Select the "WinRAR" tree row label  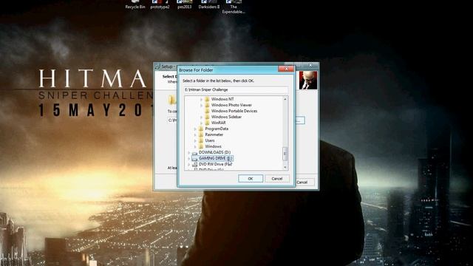pyautogui.click(x=219, y=123)
